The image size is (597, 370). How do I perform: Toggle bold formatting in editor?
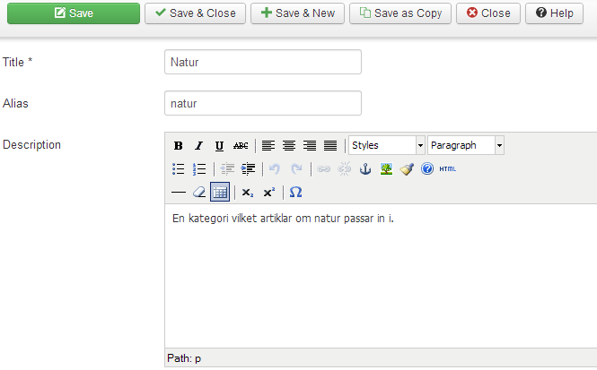coord(178,145)
